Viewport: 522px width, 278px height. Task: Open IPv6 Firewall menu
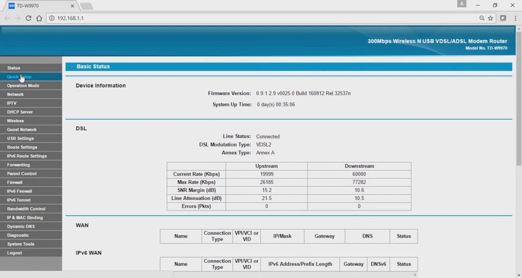click(31, 191)
